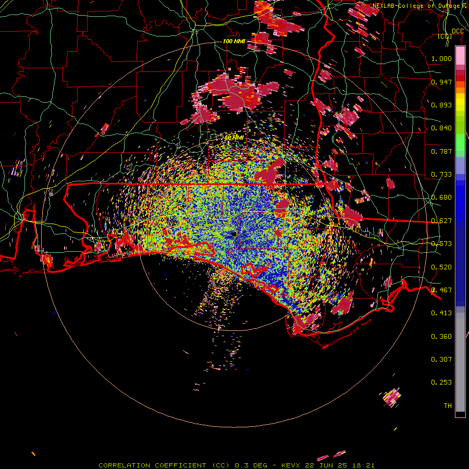Select the 0.413 scale value
Viewport: 469px width, 469px height.
(441, 313)
